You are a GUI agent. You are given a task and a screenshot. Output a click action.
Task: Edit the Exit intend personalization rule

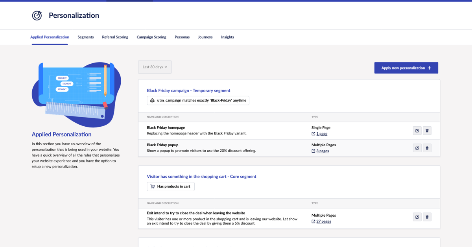coord(417,217)
